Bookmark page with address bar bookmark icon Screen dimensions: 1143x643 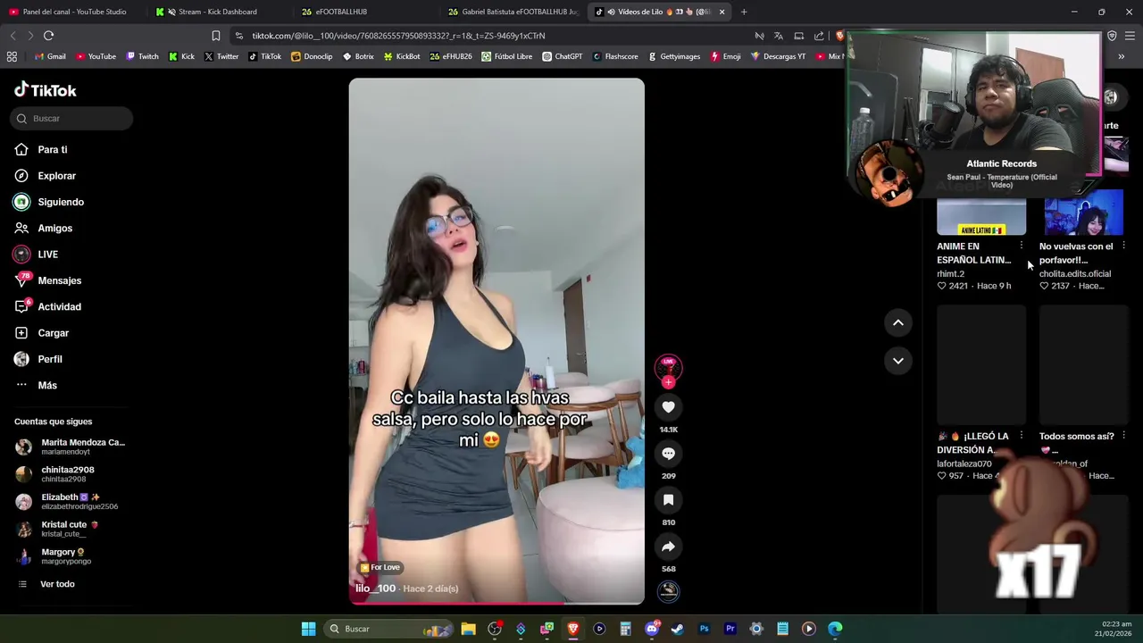(x=216, y=36)
